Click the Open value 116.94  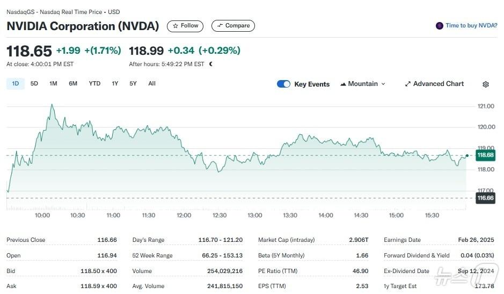tap(107, 255)
